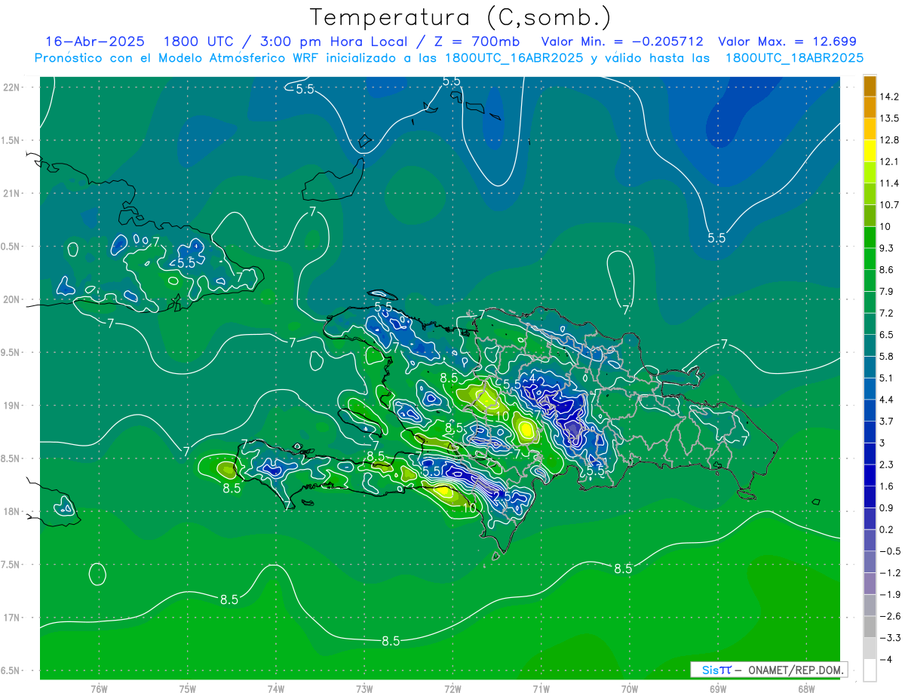Click the orange swatch above legend value 14.2
905x699 pixels.
pyautogui.click(x=870, y=86)
